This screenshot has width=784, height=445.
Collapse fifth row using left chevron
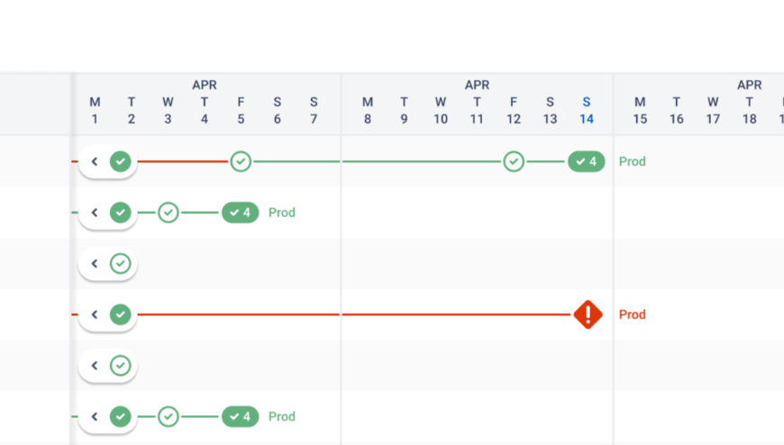[95, 366]
